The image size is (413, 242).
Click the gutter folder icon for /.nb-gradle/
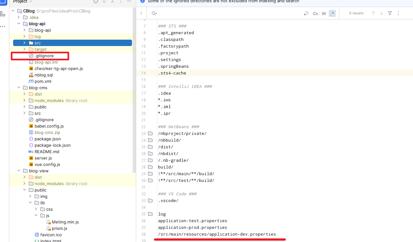point(150,160)
